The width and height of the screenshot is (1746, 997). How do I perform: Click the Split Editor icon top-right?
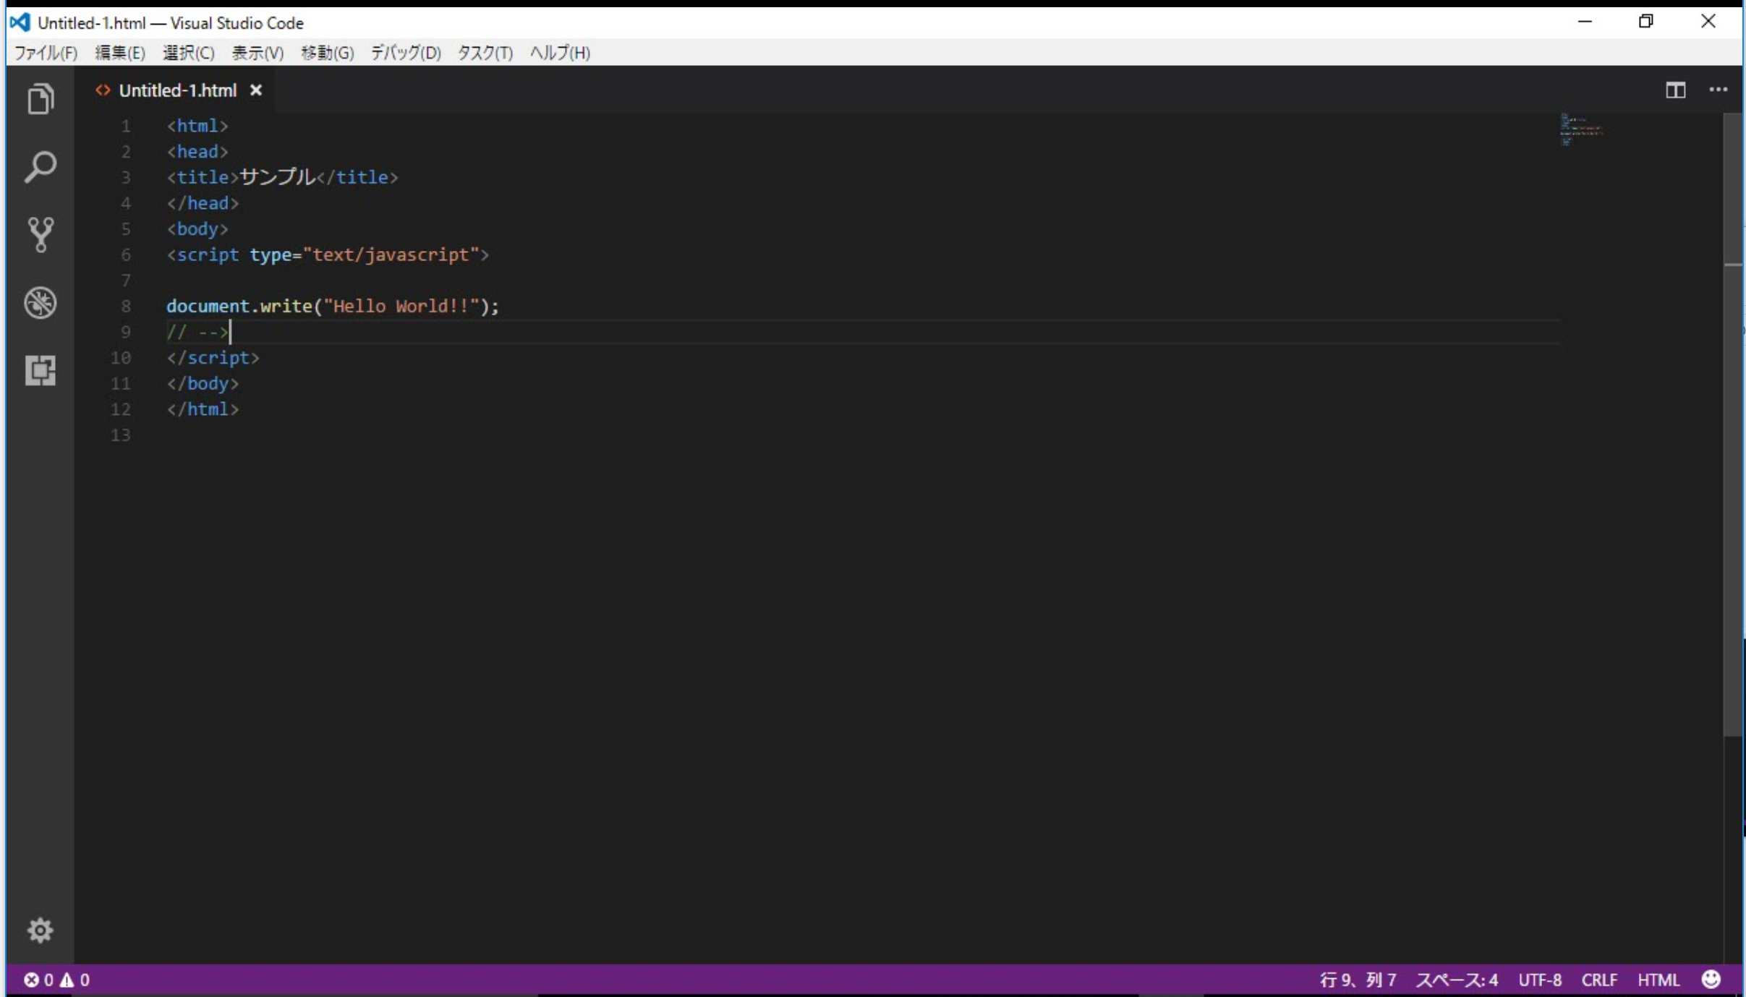[1677, 90]
